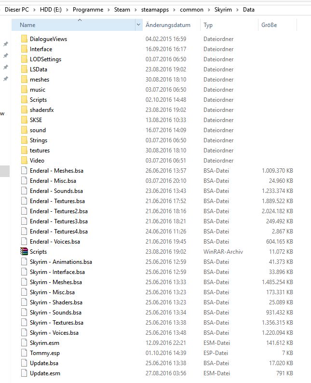Sort by Änderungsdatum column header

tap(168, 25)
